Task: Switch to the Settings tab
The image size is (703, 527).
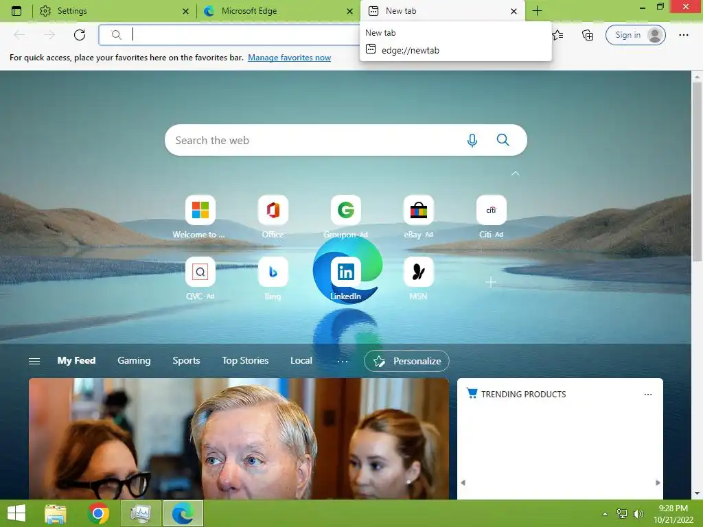Action: pyautogui.click(x=114, y=11)
